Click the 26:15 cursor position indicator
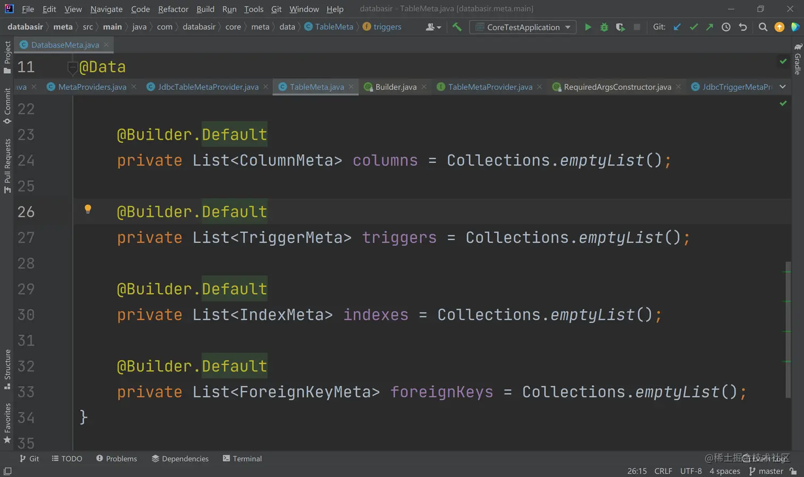This screenshot has height=477, width=804. coord(637,471)
